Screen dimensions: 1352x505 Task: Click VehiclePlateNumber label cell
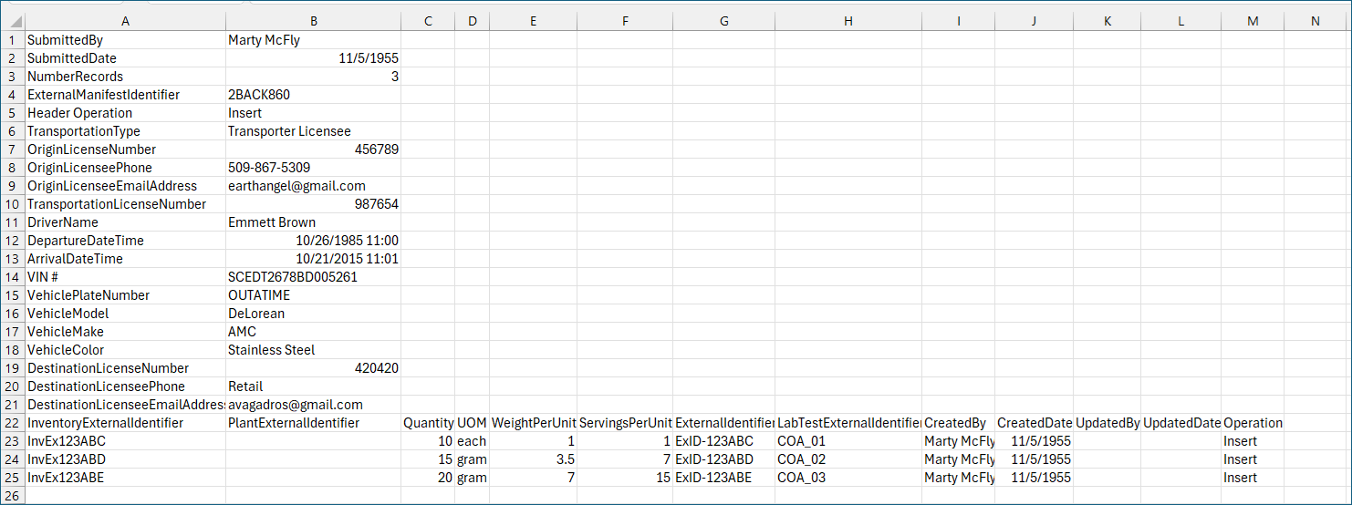[125, 295]
